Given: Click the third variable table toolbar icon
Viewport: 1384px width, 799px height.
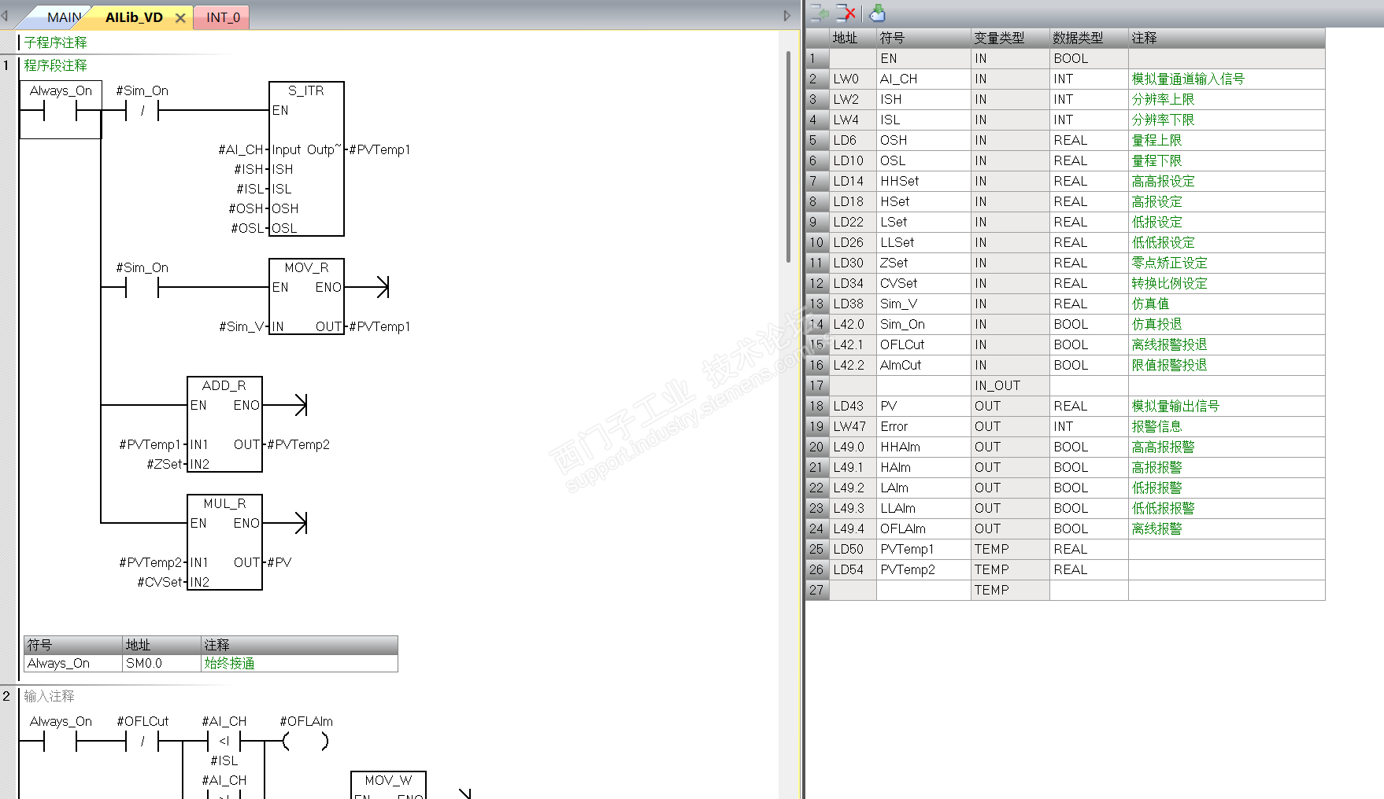Looking at the screenshot, I should pyautogui.click(x=877, y=13).
